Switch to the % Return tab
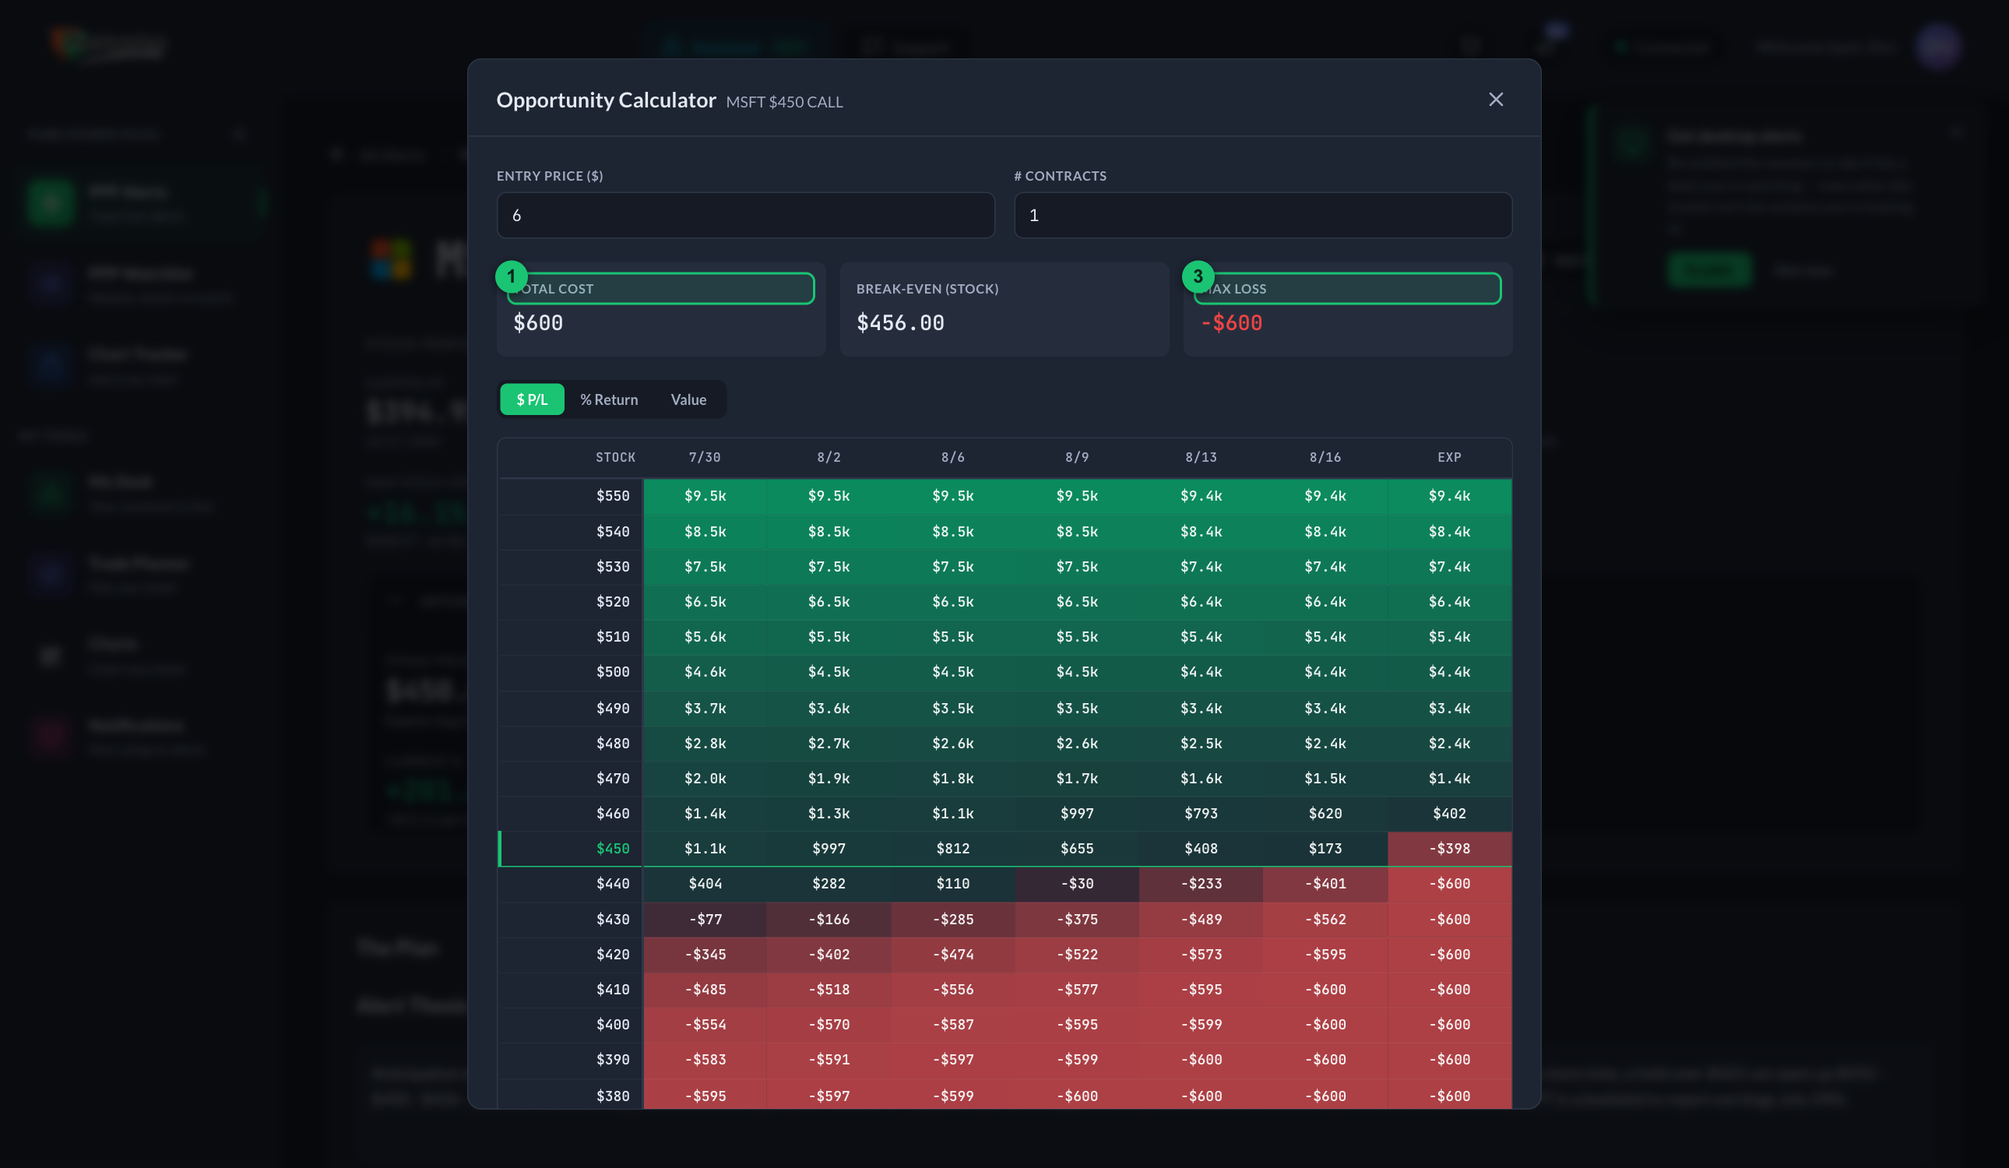The width and height of the screenshot is (2009, 1168). coord(609,399)
